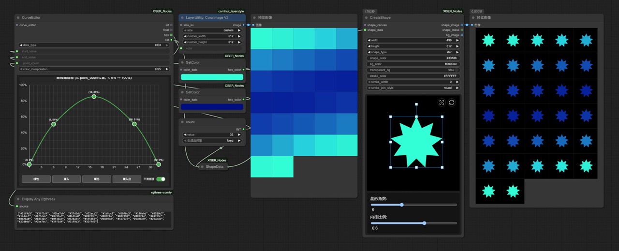Click the CurveEditor 'hex' output port
The image size is (619, 251).
click(x=172, y=35)
